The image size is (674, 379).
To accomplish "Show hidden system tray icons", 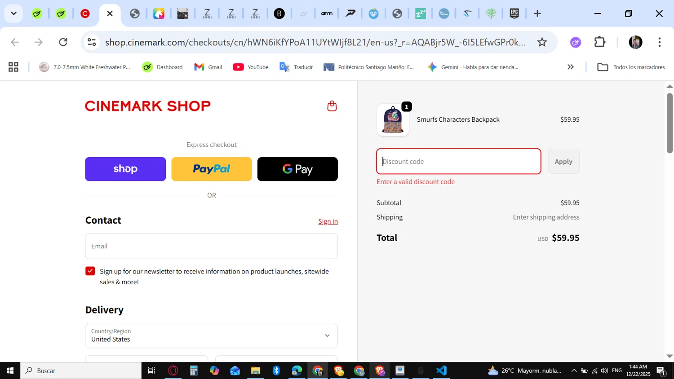I will [574, 370].
